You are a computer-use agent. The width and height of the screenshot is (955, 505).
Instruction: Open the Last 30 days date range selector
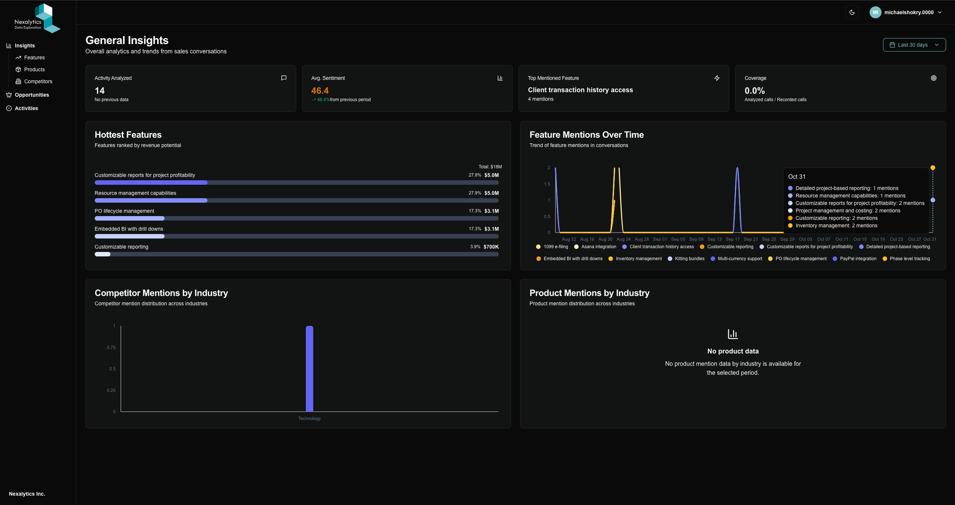tap(914, 44)
